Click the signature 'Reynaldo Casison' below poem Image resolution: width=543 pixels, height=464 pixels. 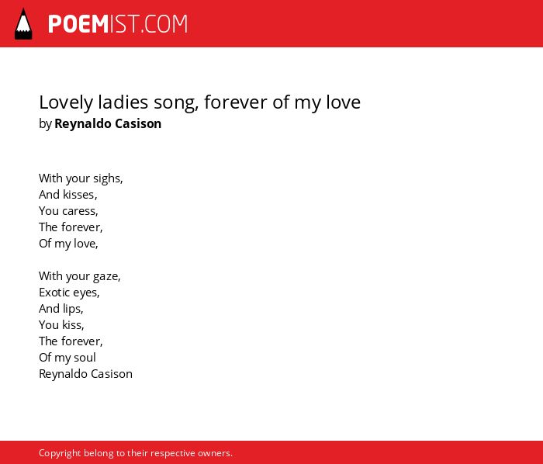point(85,374)
